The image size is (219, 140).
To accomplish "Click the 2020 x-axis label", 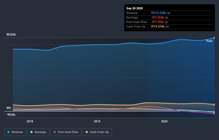I will pyautogui.click(x=164, y=121).
